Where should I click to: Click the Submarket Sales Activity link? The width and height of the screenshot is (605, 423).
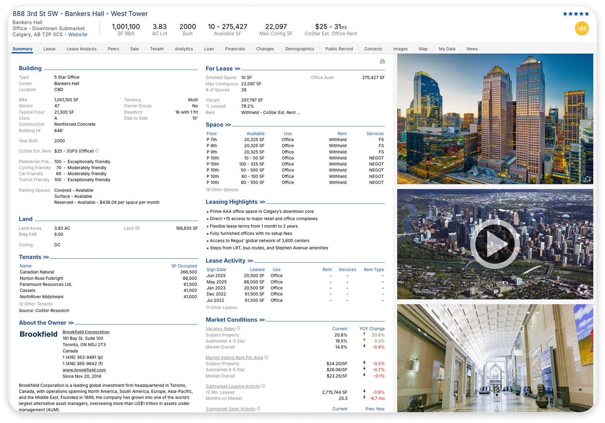[230, 409]
